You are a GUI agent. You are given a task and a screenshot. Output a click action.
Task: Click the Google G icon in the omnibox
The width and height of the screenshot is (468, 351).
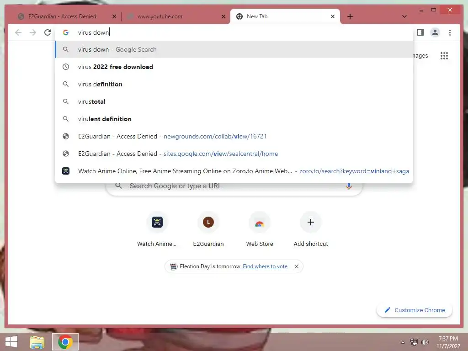click(x=66, y=32)
